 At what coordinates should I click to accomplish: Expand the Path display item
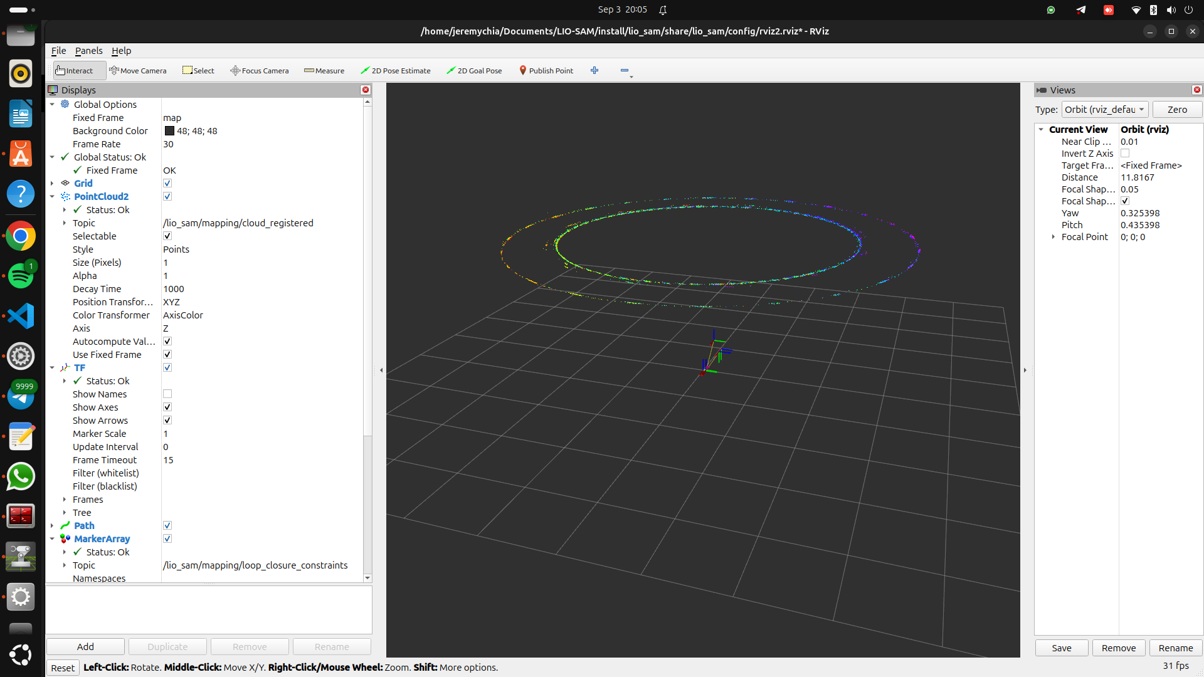click(x=52, y=526)
